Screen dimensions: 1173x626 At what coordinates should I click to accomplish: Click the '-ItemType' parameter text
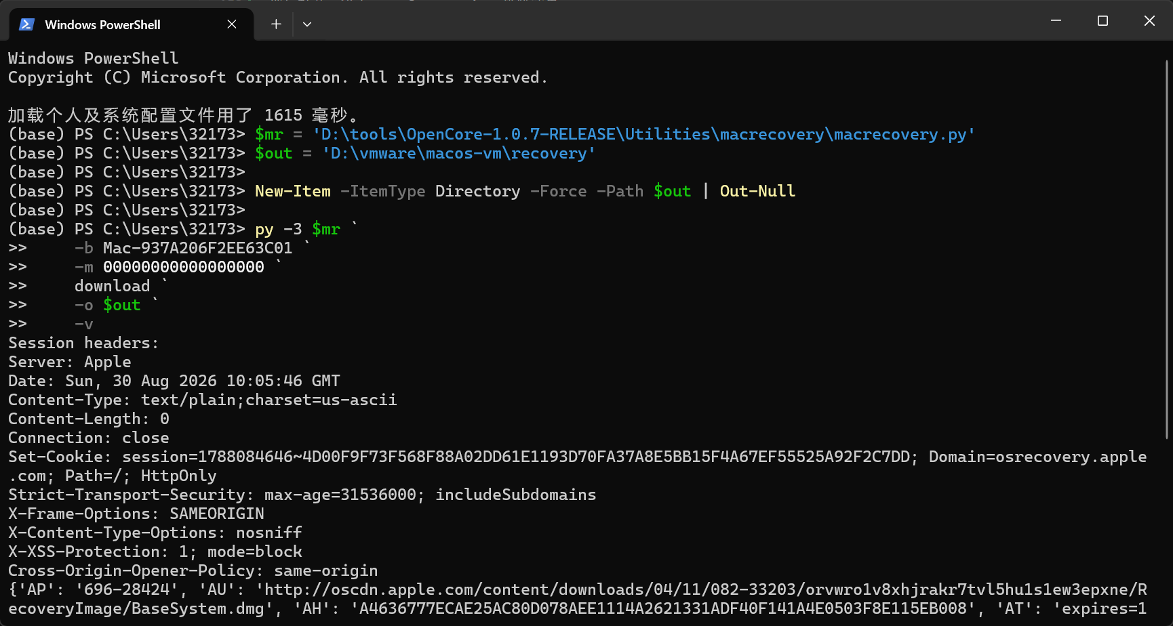pos(383,191)
